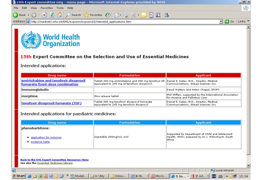260x180 pixels.
Task: Open the Favorites menu
Action: pos(46,8)
